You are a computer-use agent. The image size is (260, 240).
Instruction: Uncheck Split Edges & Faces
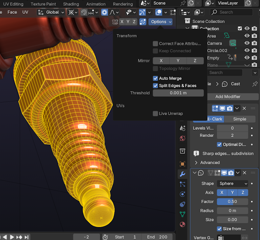(x=155, y=86)
